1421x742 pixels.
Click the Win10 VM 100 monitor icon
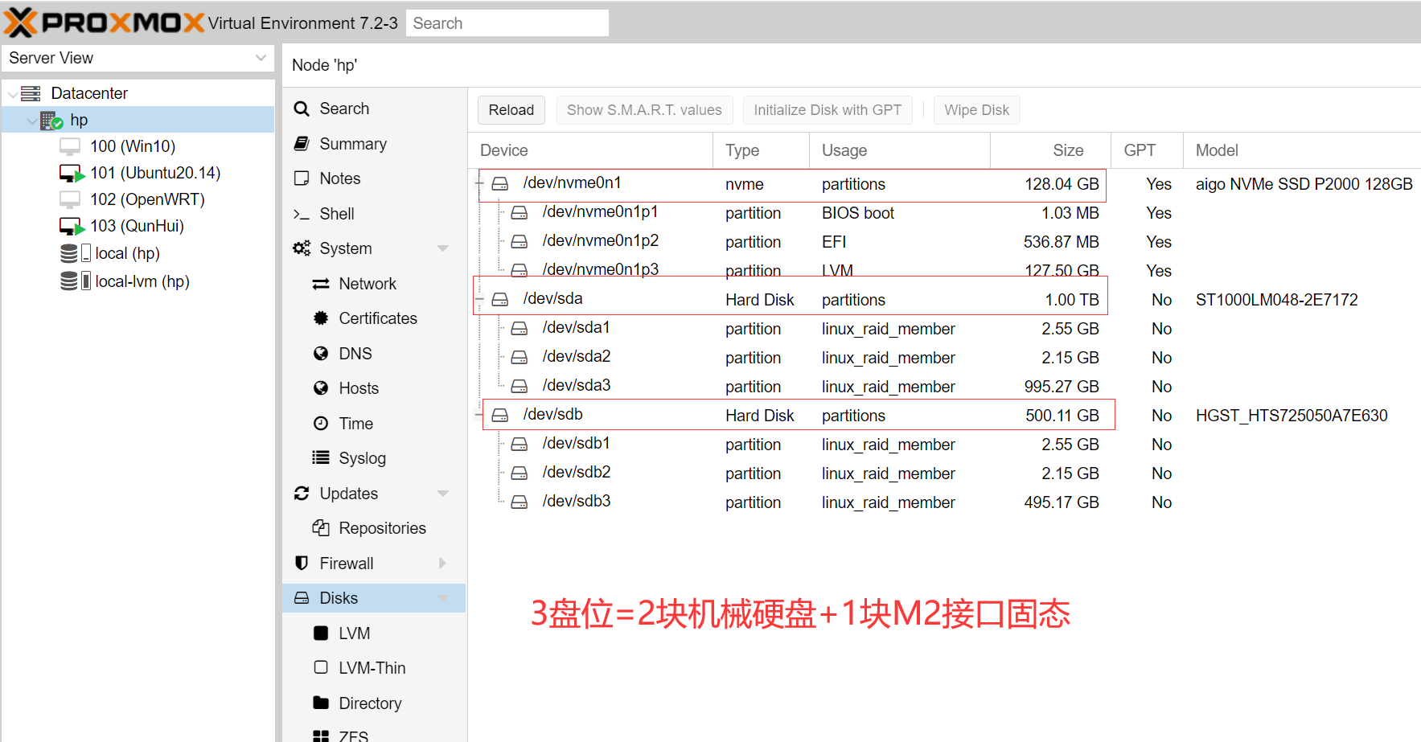click(70, 146)
